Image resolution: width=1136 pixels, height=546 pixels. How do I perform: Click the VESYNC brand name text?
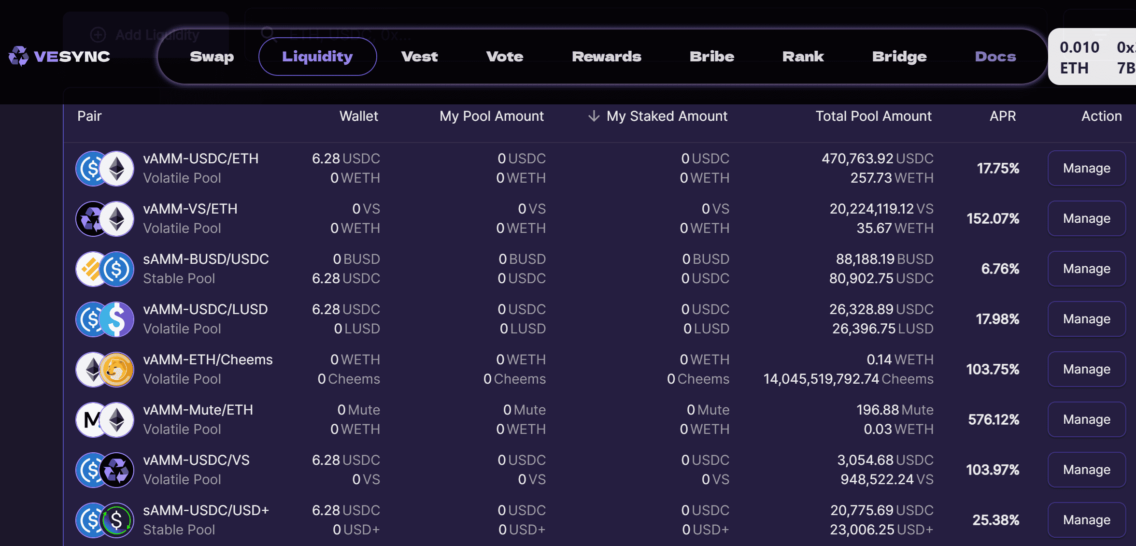point(72,57)
